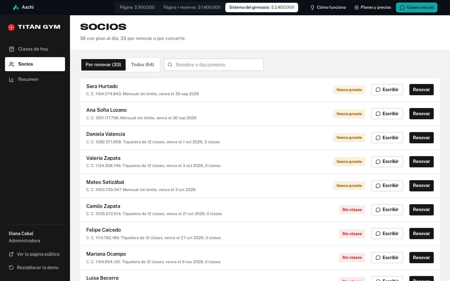Click the Sin clases badge for Felipe Caicedo
Screen dimensions: 450x281
point(352,234)
